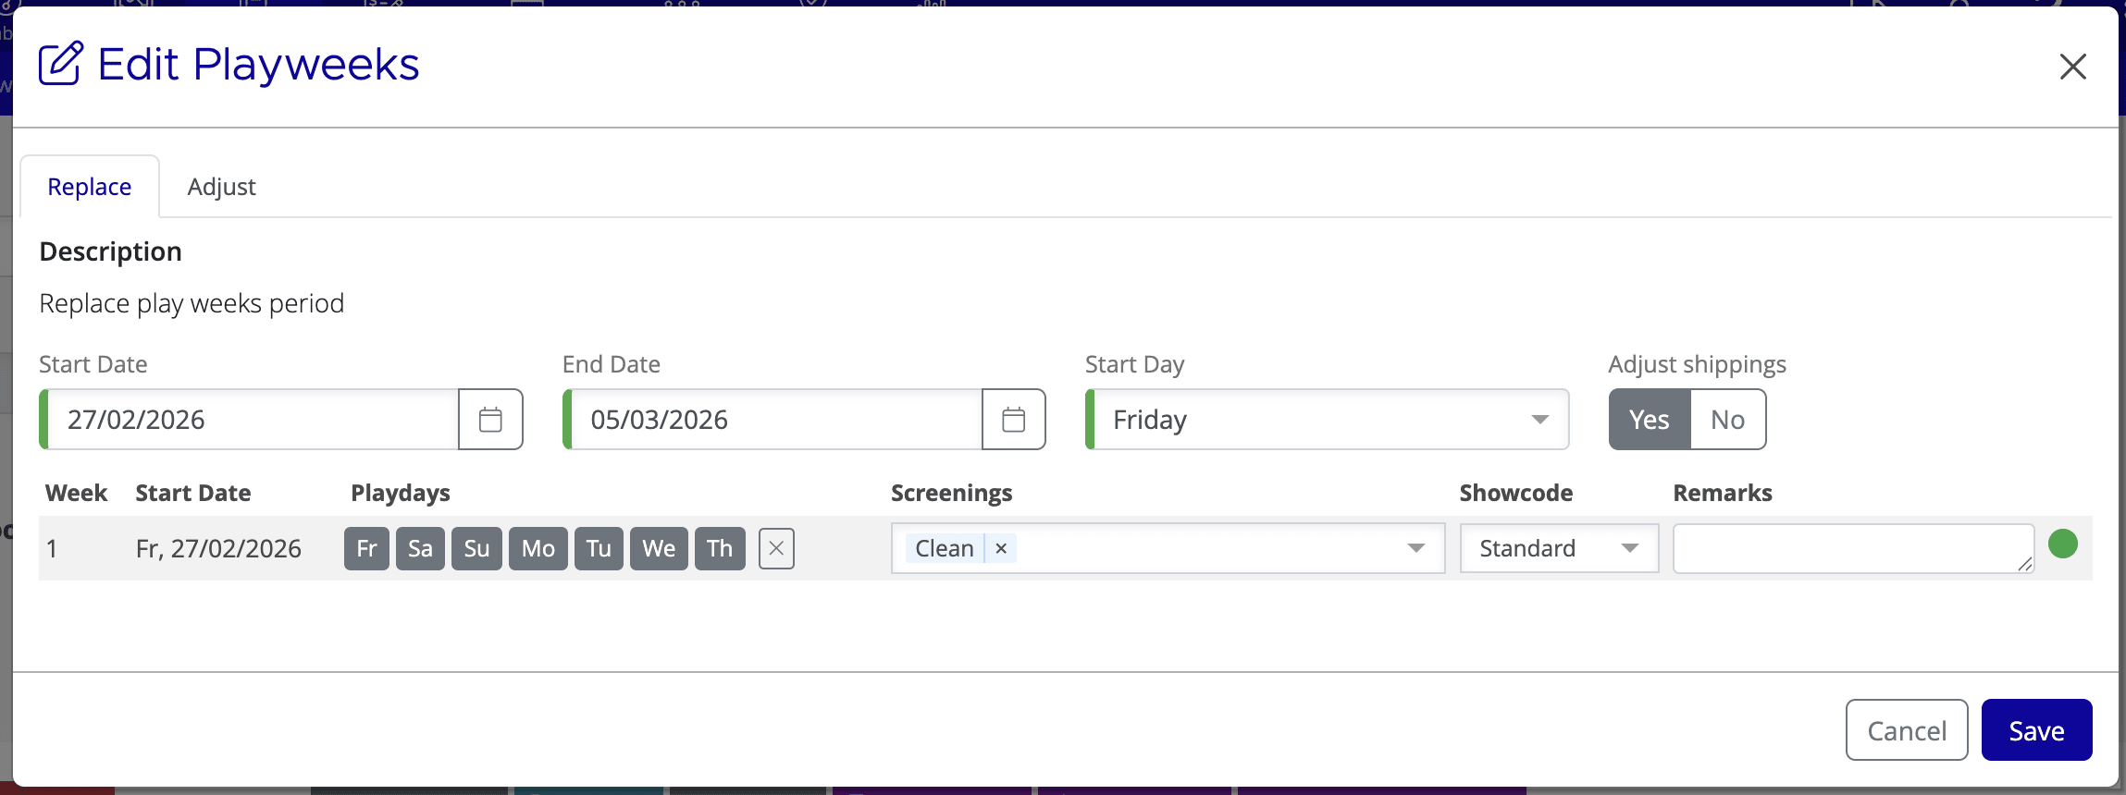Toggle the We playday for week 1
The height and width of the screenshot is (795, 2126).
click(x=658, y=548)
